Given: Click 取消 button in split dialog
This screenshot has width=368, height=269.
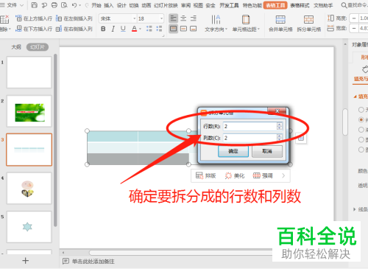Looking at the screenshot, I should [267, 151].
